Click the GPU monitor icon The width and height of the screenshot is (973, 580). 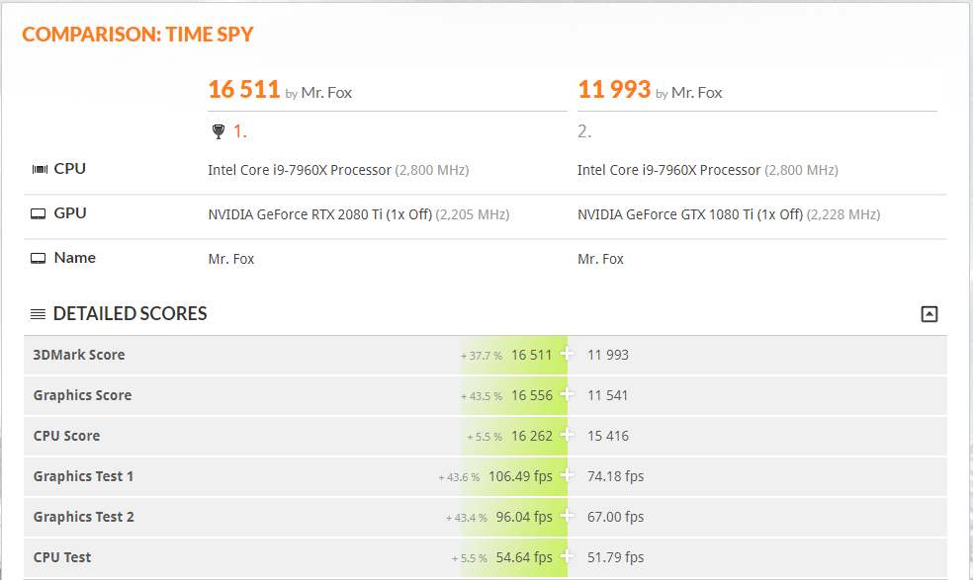click(x=39, y=214)
